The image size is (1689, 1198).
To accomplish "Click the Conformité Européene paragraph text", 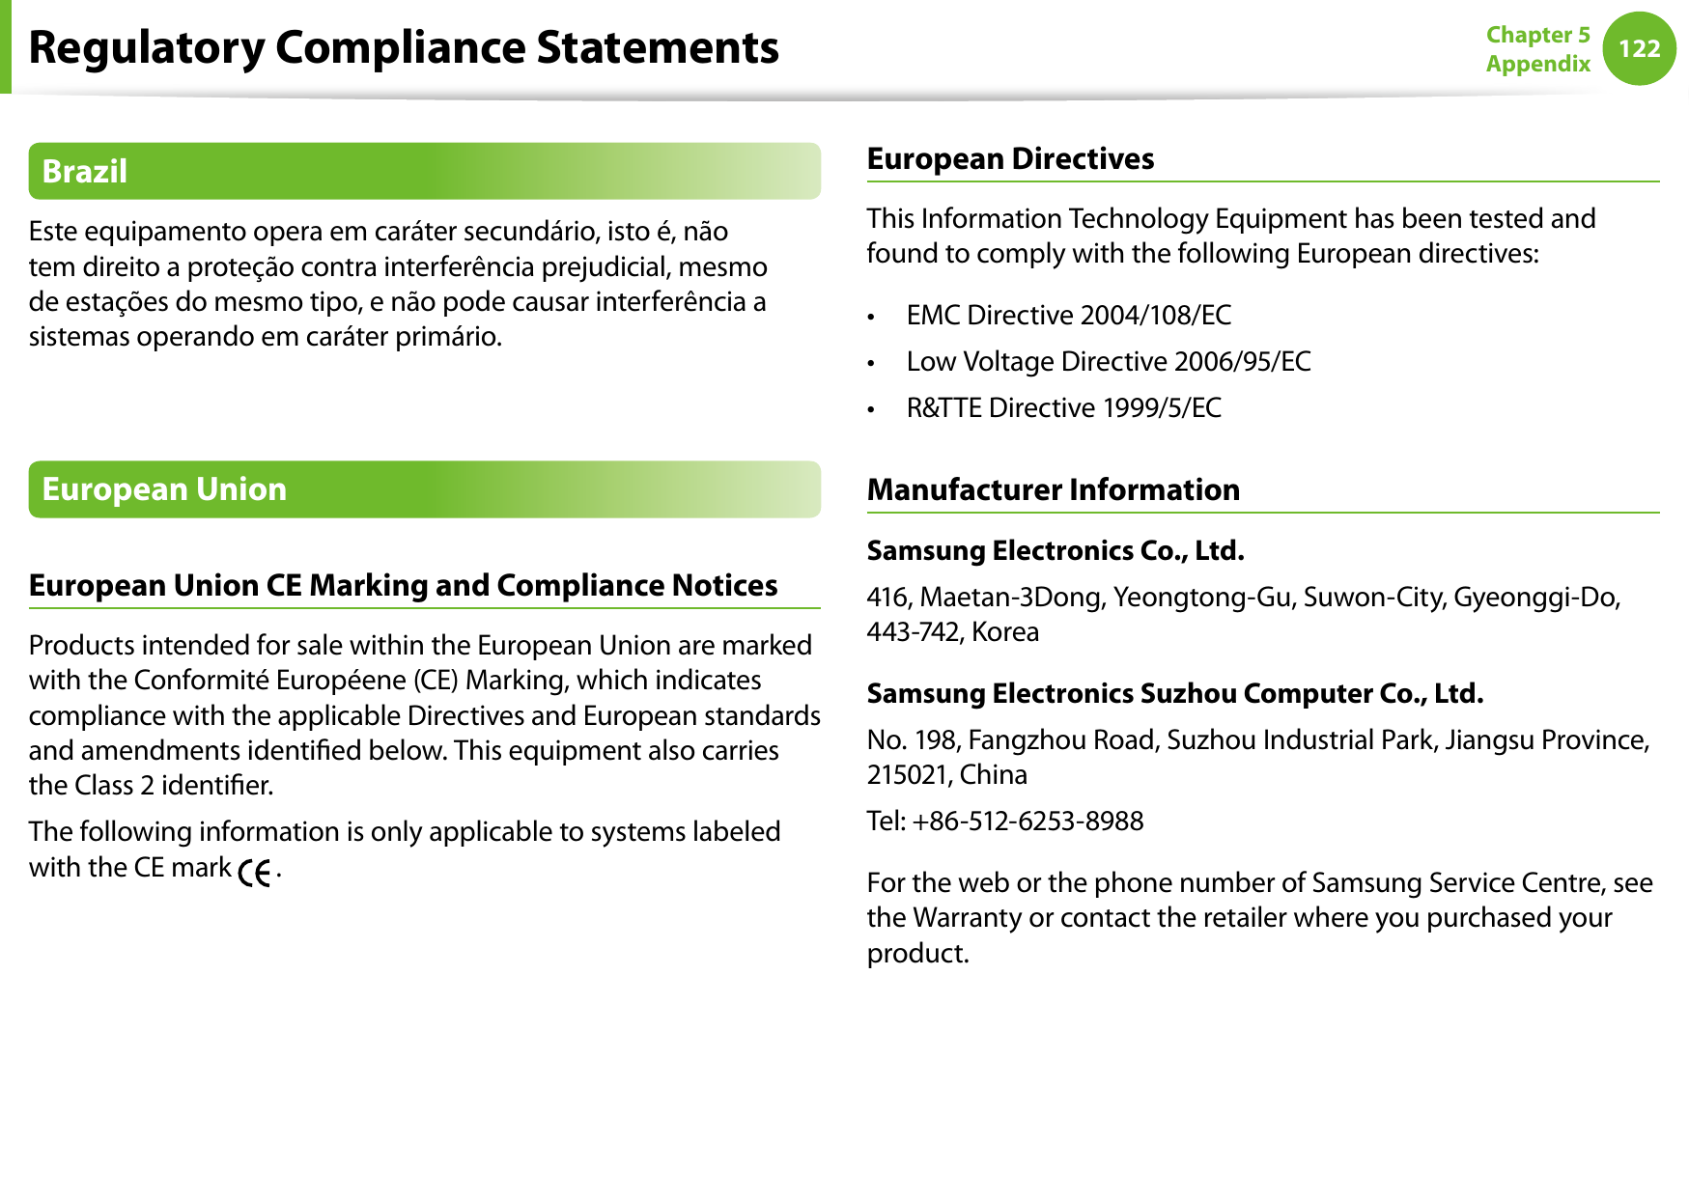I will coord(424,714).
